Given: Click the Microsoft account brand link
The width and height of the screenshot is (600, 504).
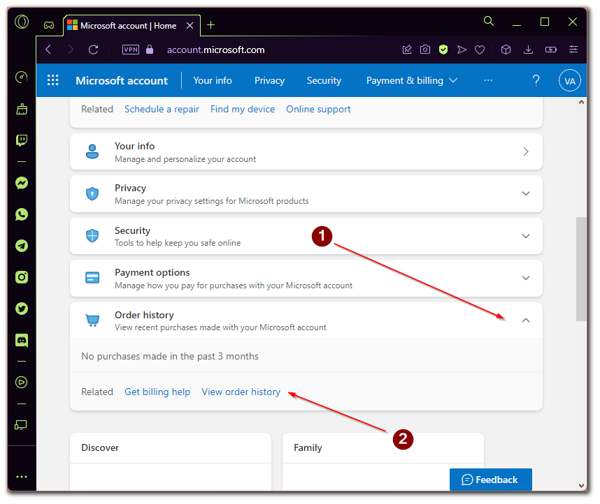Looking at the screenshot, I should pyautogui.click(x=122, y=80).
